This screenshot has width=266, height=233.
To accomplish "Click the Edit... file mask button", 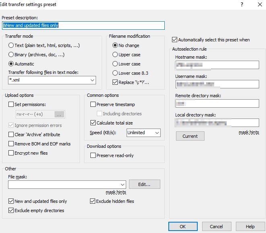I will point(144,184).
